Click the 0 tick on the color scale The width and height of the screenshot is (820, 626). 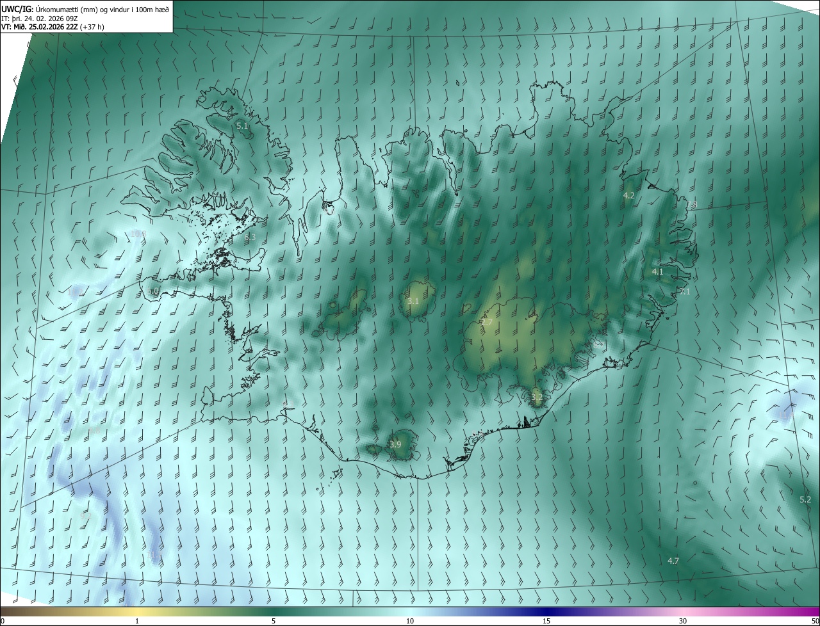click(3, 621)
